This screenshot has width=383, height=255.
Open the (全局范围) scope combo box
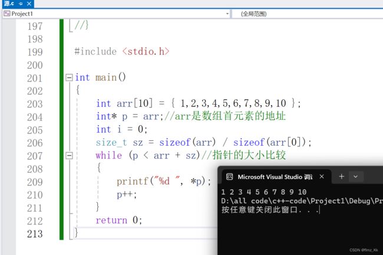[307, 14]
